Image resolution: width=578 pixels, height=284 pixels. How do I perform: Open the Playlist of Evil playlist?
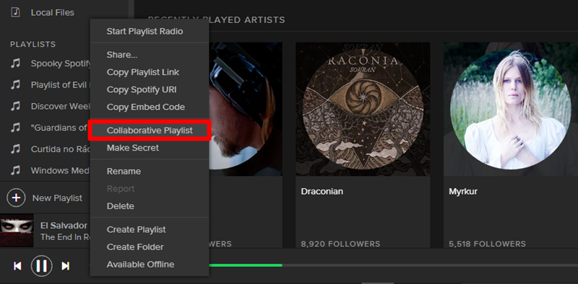(60, 85)
